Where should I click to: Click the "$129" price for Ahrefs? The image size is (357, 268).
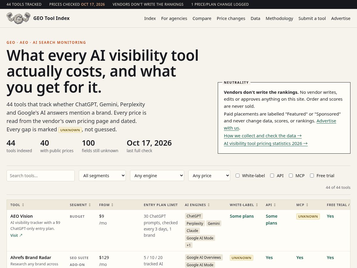(104, 258)
